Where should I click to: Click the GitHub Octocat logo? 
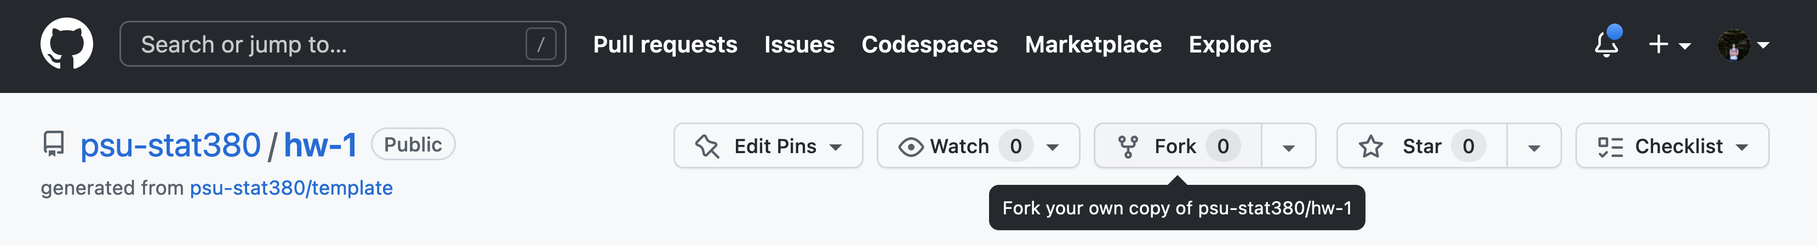click(66, 44)
